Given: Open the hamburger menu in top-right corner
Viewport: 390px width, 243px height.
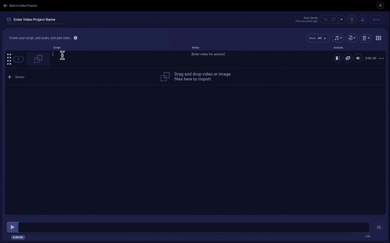Looking at the screenshot, I should click(x=380, y=6).
